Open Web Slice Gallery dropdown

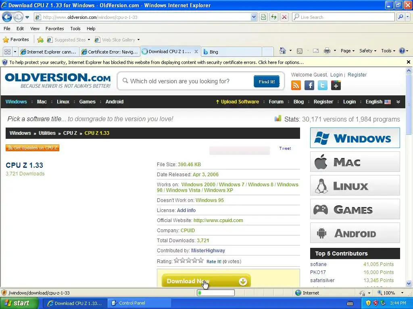[x=117, y=40]
